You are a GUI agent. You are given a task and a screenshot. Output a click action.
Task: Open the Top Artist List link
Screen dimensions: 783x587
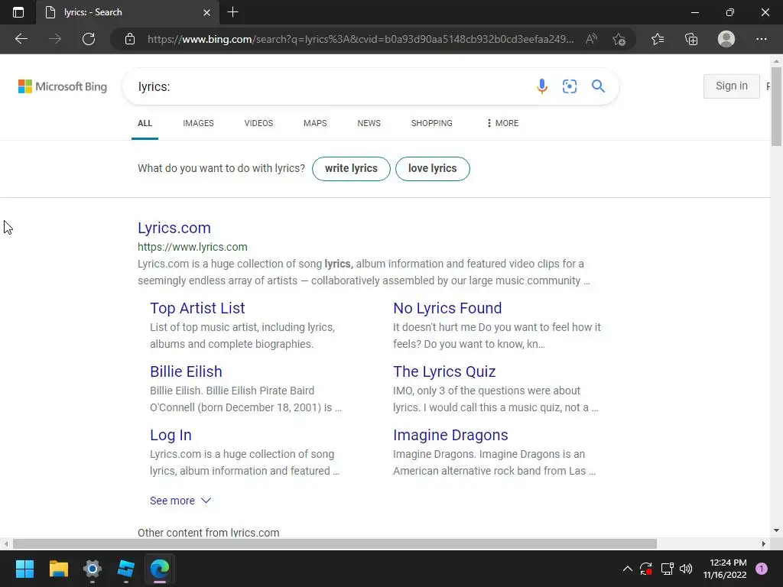pyautogui.click(x=197, y=309)
